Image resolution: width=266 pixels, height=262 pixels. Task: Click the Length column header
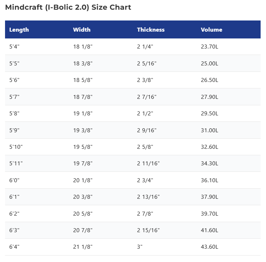point(19,30)
